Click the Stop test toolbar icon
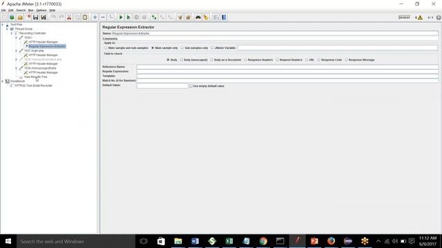Viewport: 442px width, 248px height. tap(137, 17)
